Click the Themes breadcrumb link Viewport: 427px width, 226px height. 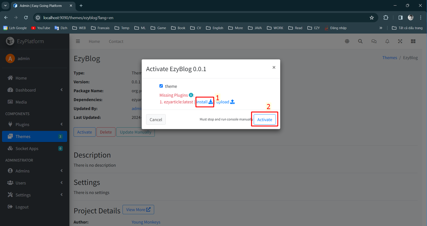(x=389, y=58)
